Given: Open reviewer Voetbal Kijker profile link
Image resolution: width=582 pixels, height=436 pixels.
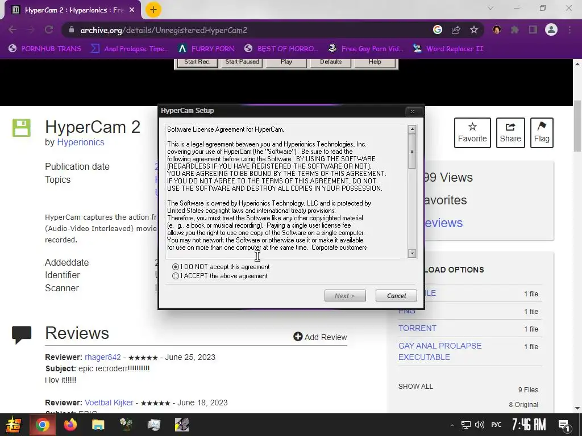Looking at the screenshot, I should click(x=109, y=403).
